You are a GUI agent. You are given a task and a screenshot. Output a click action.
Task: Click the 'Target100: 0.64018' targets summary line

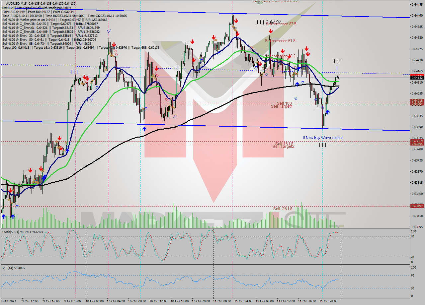[81, 47]
